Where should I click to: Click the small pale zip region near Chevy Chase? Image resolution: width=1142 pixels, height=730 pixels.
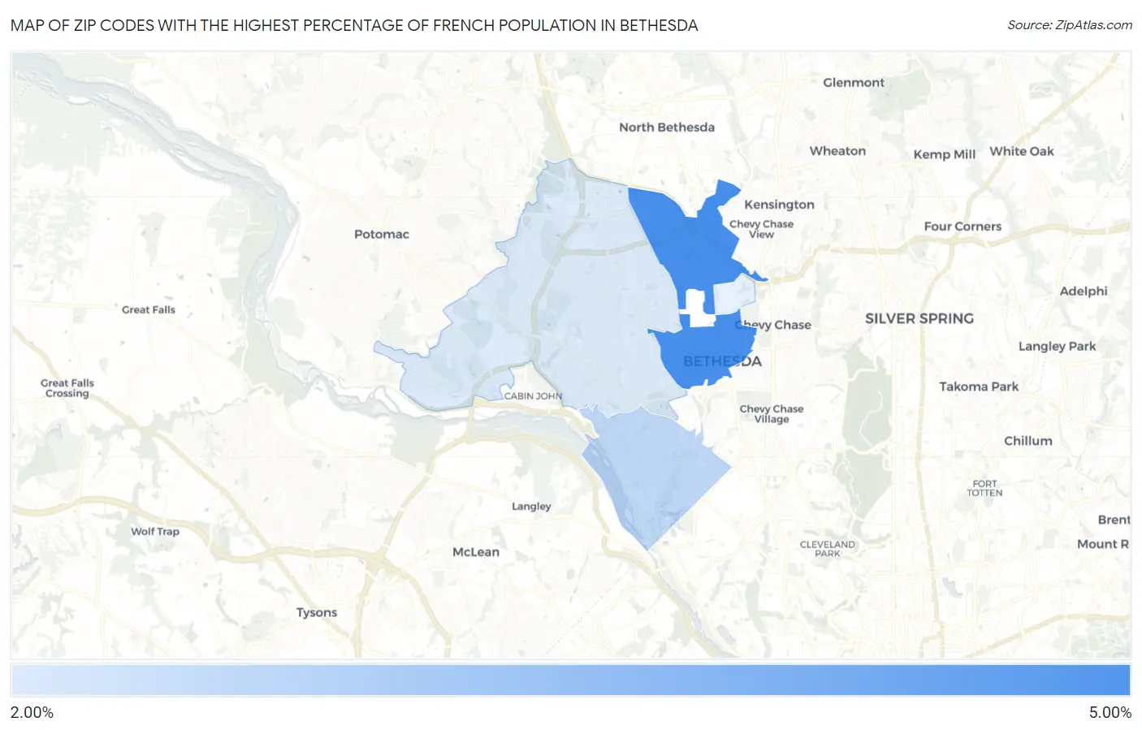[733, 295]
